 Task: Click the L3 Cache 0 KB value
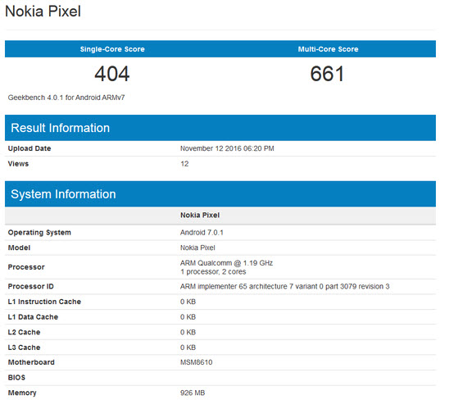pyautogui.click(x=188, y=348)
